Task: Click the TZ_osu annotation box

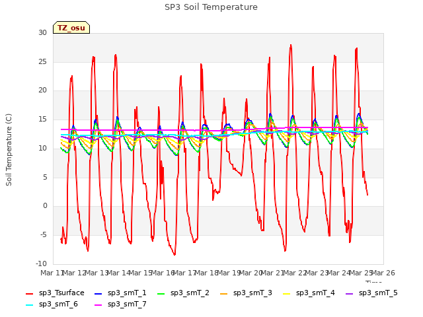Action: 71,28
